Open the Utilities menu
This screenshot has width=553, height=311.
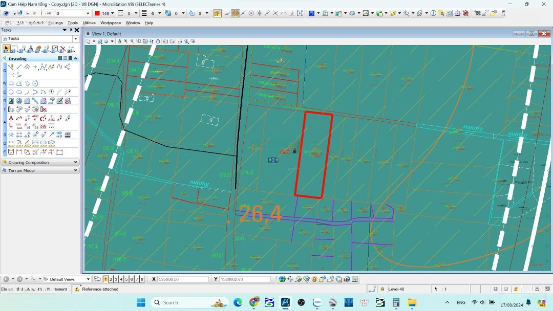pyautogui.click(x=89, y=23)
